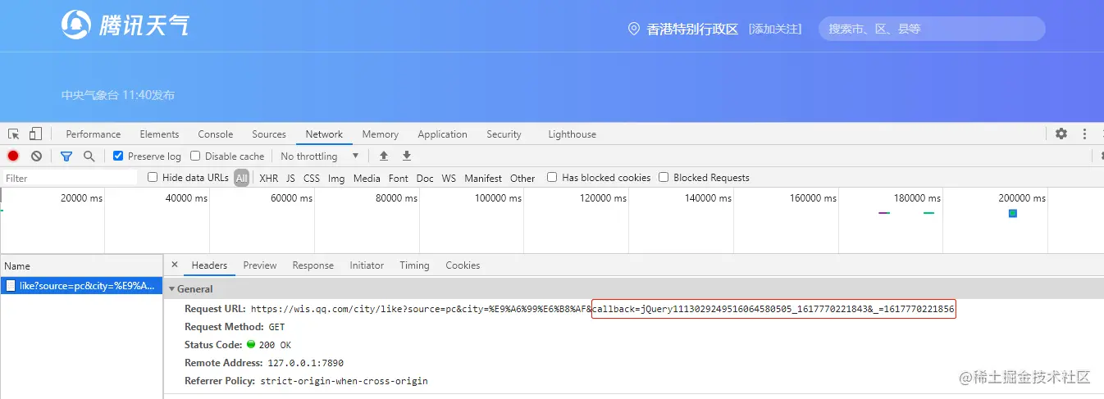Enable the Has blocked cookies filter

point(552,177)
